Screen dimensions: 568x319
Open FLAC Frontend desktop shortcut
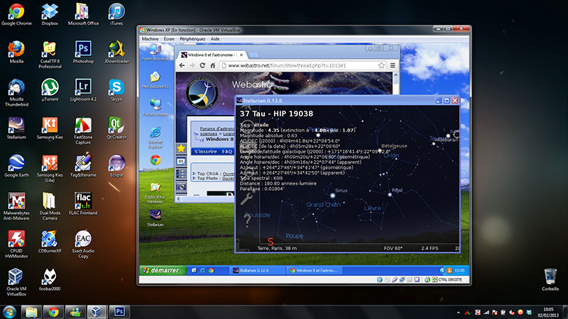[x=83, y=204]
